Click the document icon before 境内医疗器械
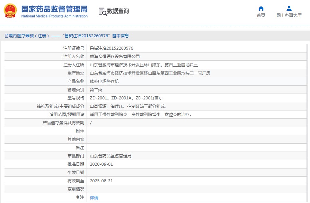 click(x=7, y=36)
